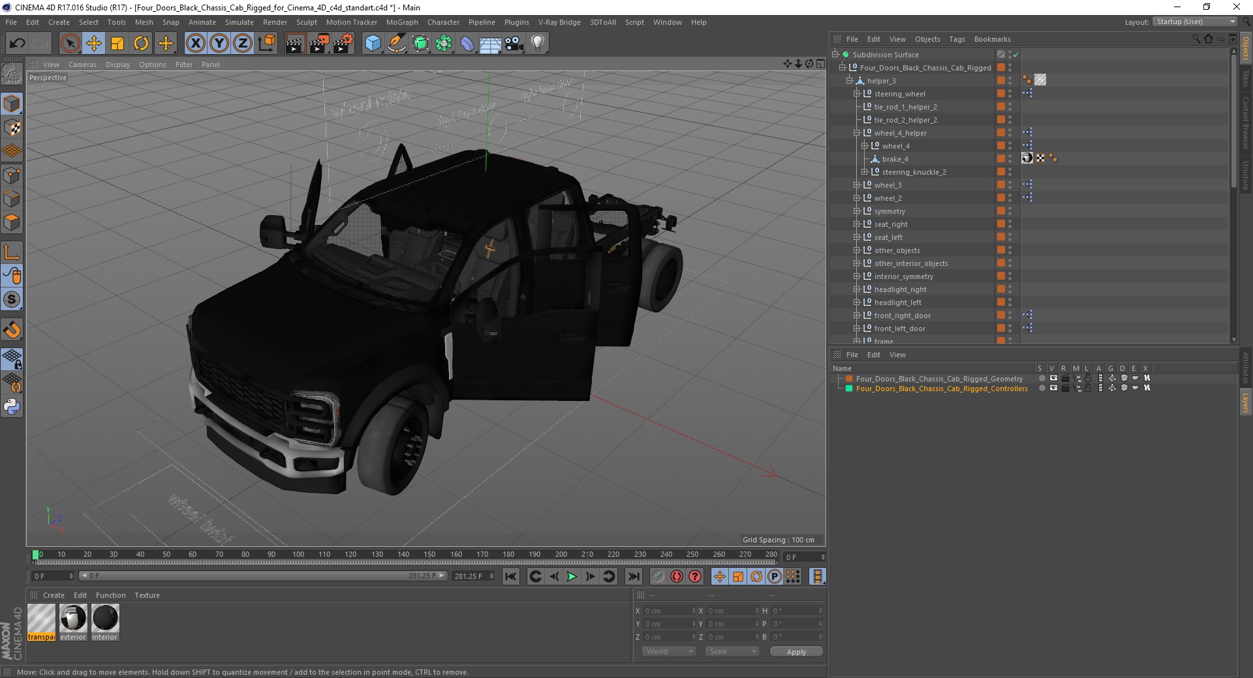The width and height of the screenshot is (1253, 678).
Task: Switch to Texture mode in sidebar
Action: coord(12,128)
